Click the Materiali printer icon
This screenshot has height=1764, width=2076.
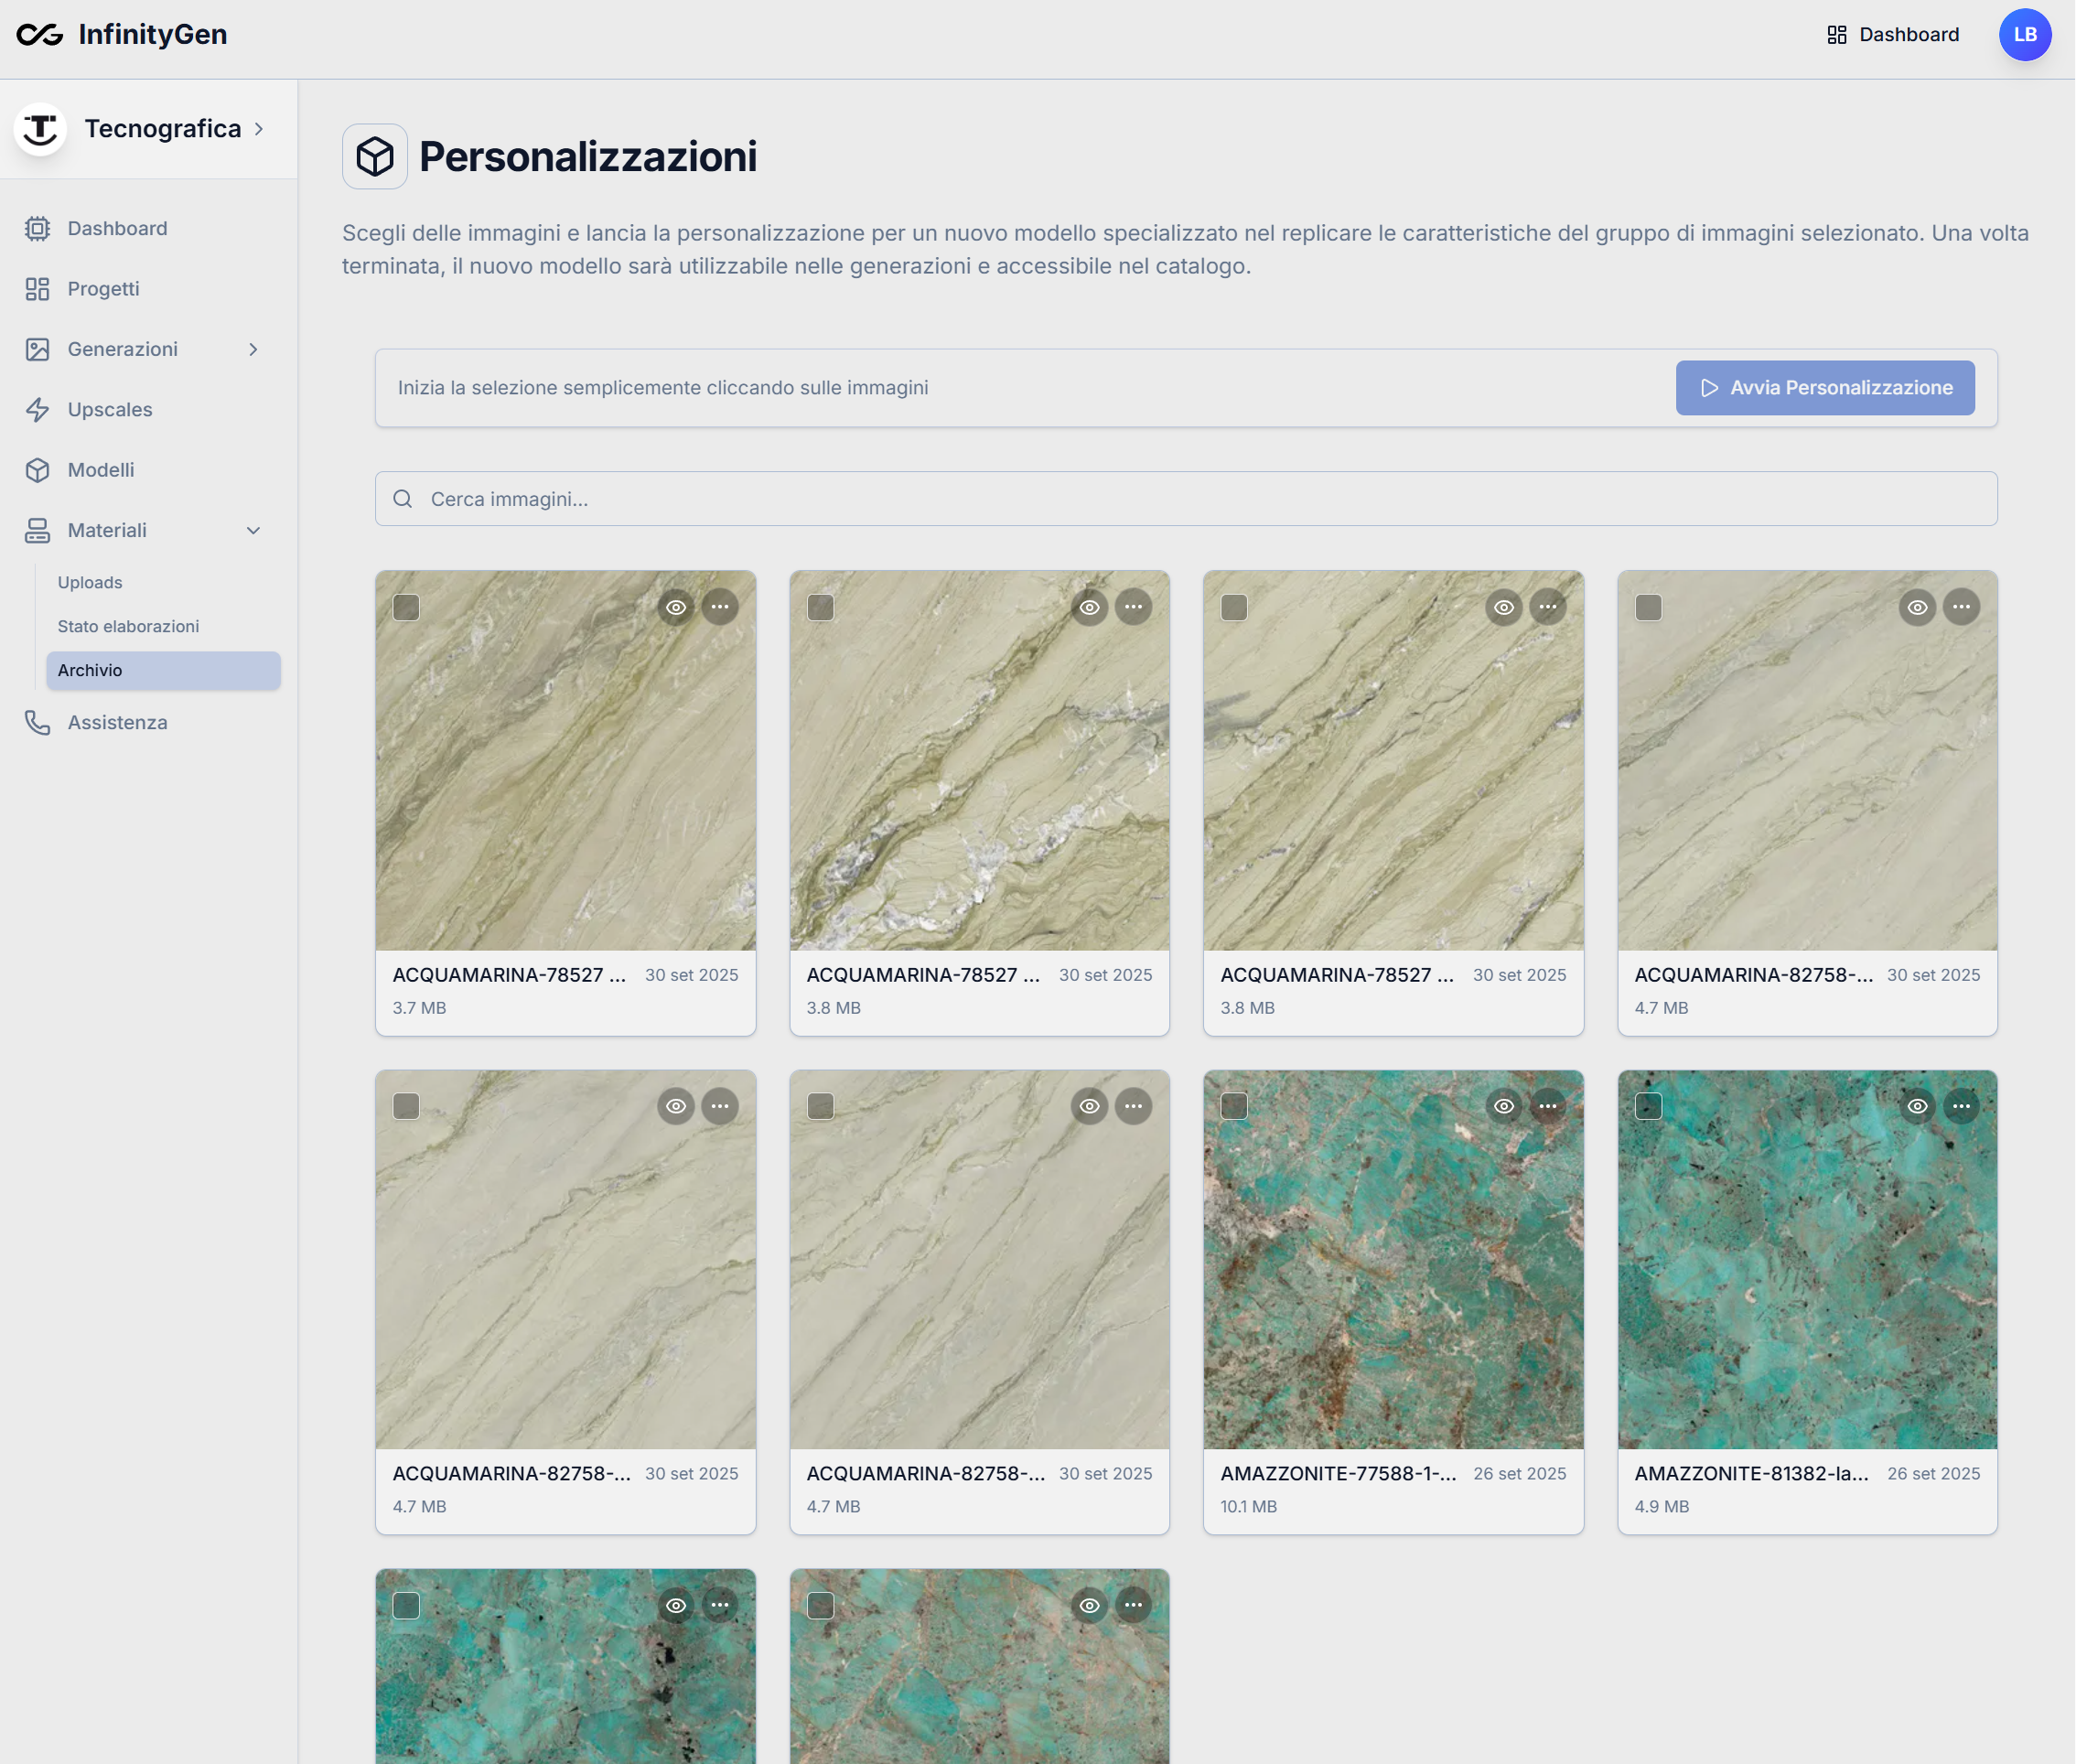point(38,530)
